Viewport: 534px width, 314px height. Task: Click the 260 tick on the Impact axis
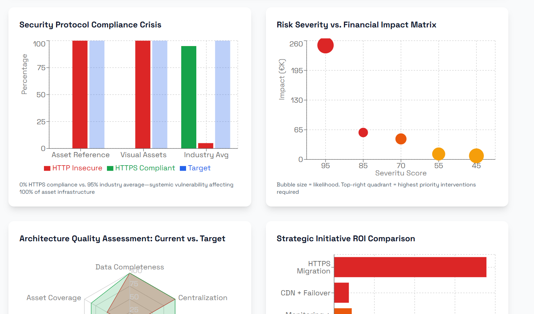[x=296, y=44]
